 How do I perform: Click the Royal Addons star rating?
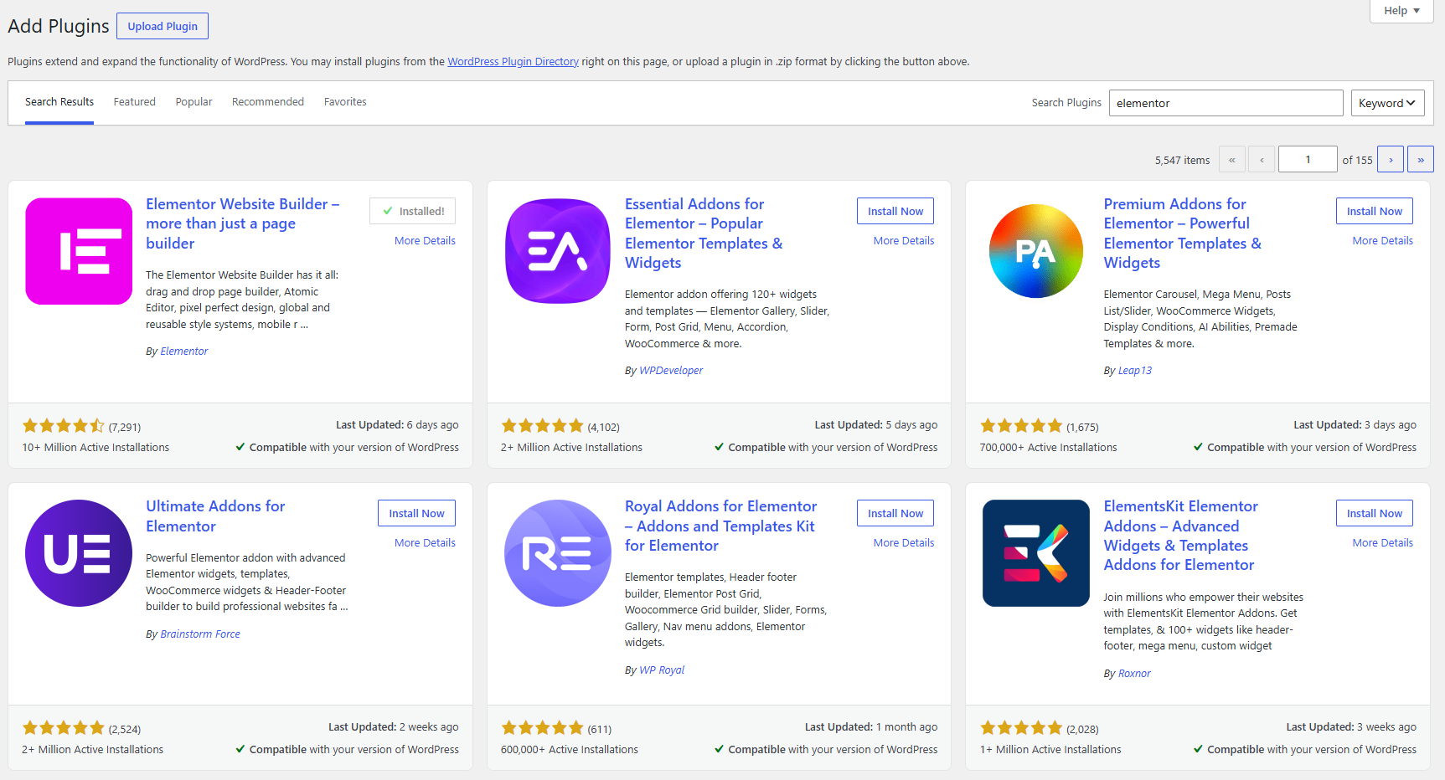pyautogui.click(x=542, y=727)
